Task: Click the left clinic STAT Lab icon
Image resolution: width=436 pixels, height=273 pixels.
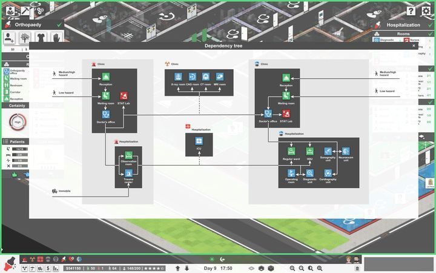Action: click(124, 96)
